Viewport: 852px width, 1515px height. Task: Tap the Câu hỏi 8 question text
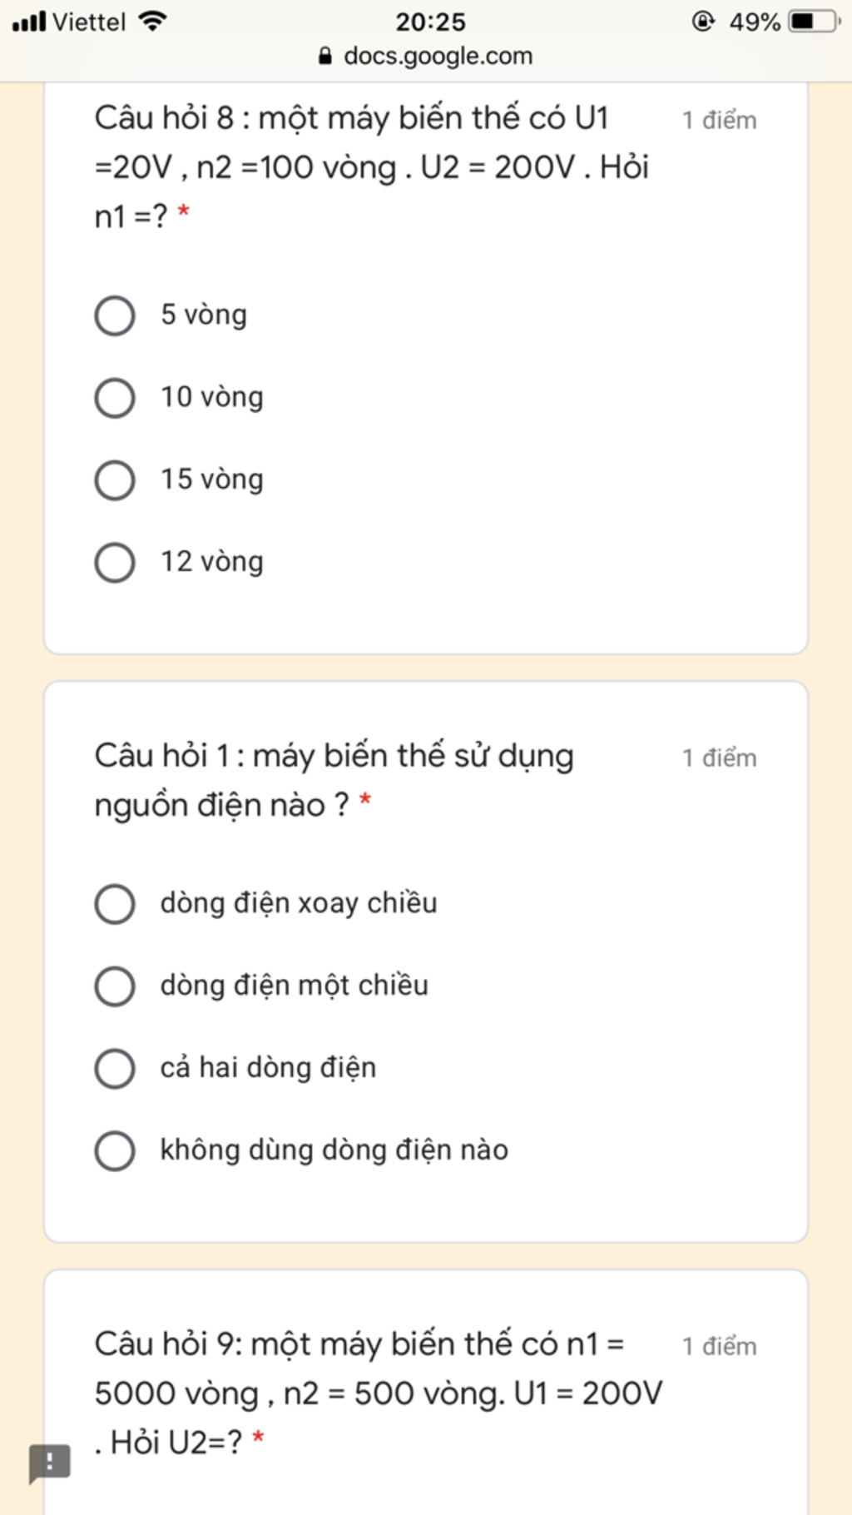pos(371,166)
